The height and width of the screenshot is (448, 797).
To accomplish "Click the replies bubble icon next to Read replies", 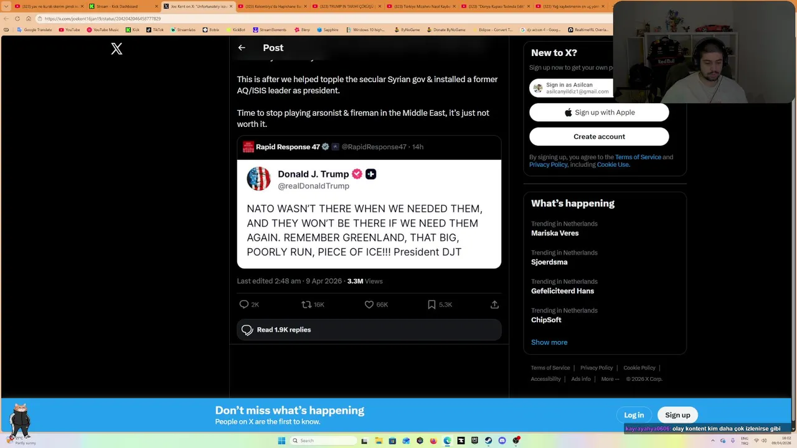I will [x=247, y=330].
